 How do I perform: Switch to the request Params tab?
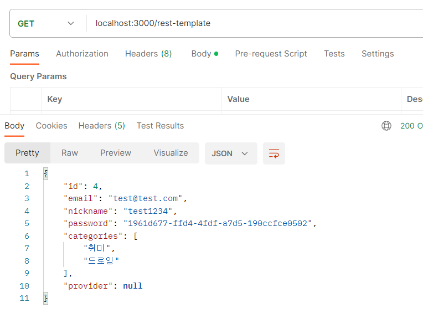[x=24, y=54]
